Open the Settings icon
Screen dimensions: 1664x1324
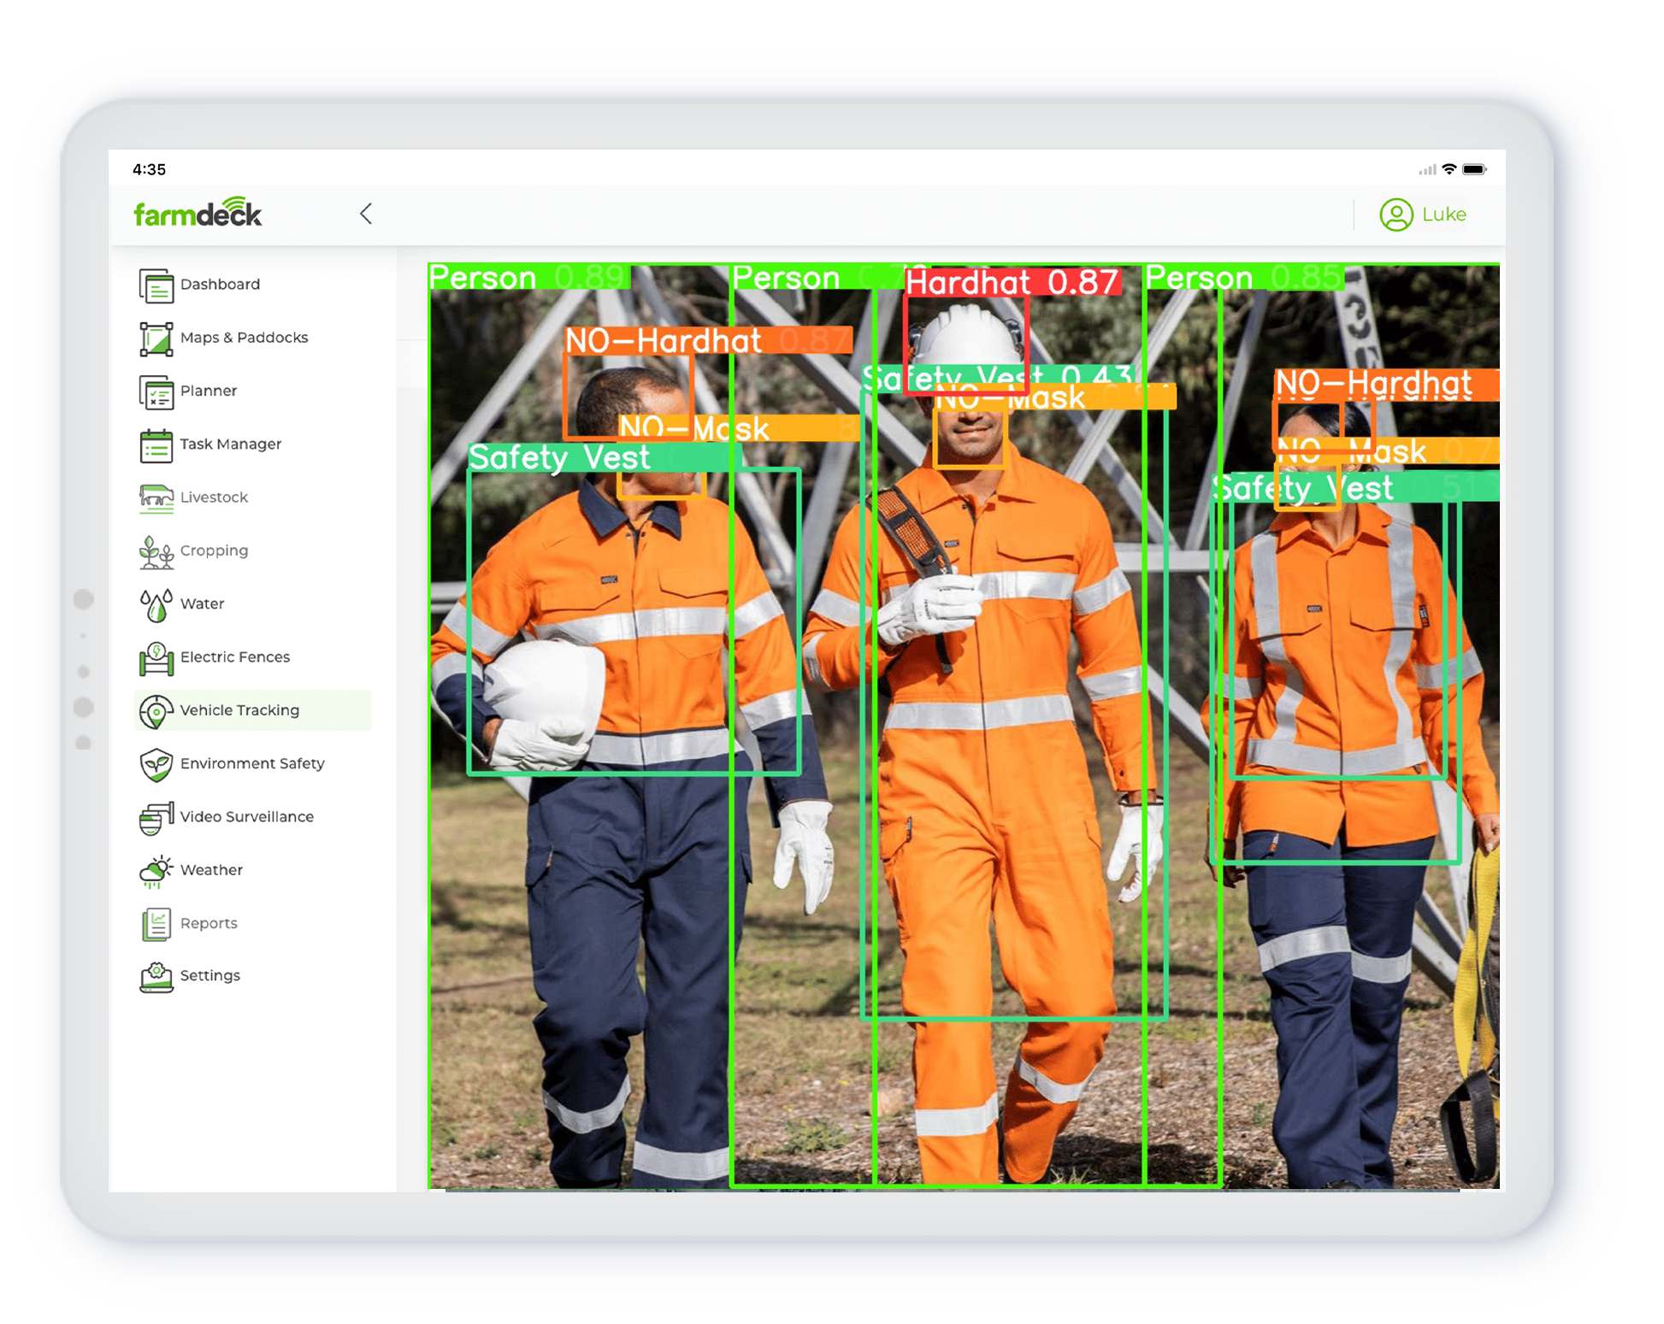(155, 976)
